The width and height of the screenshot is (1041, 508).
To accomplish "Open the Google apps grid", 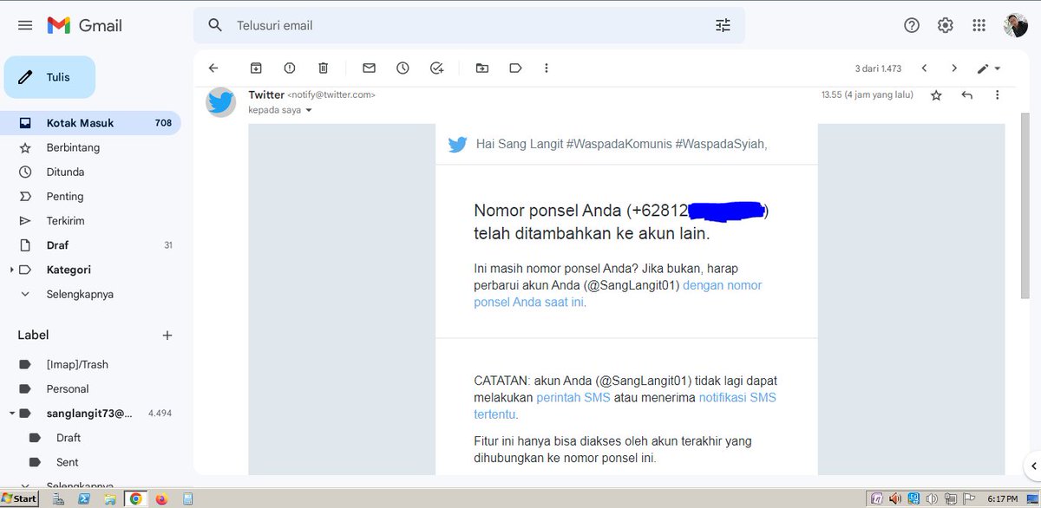I will 979,25.
